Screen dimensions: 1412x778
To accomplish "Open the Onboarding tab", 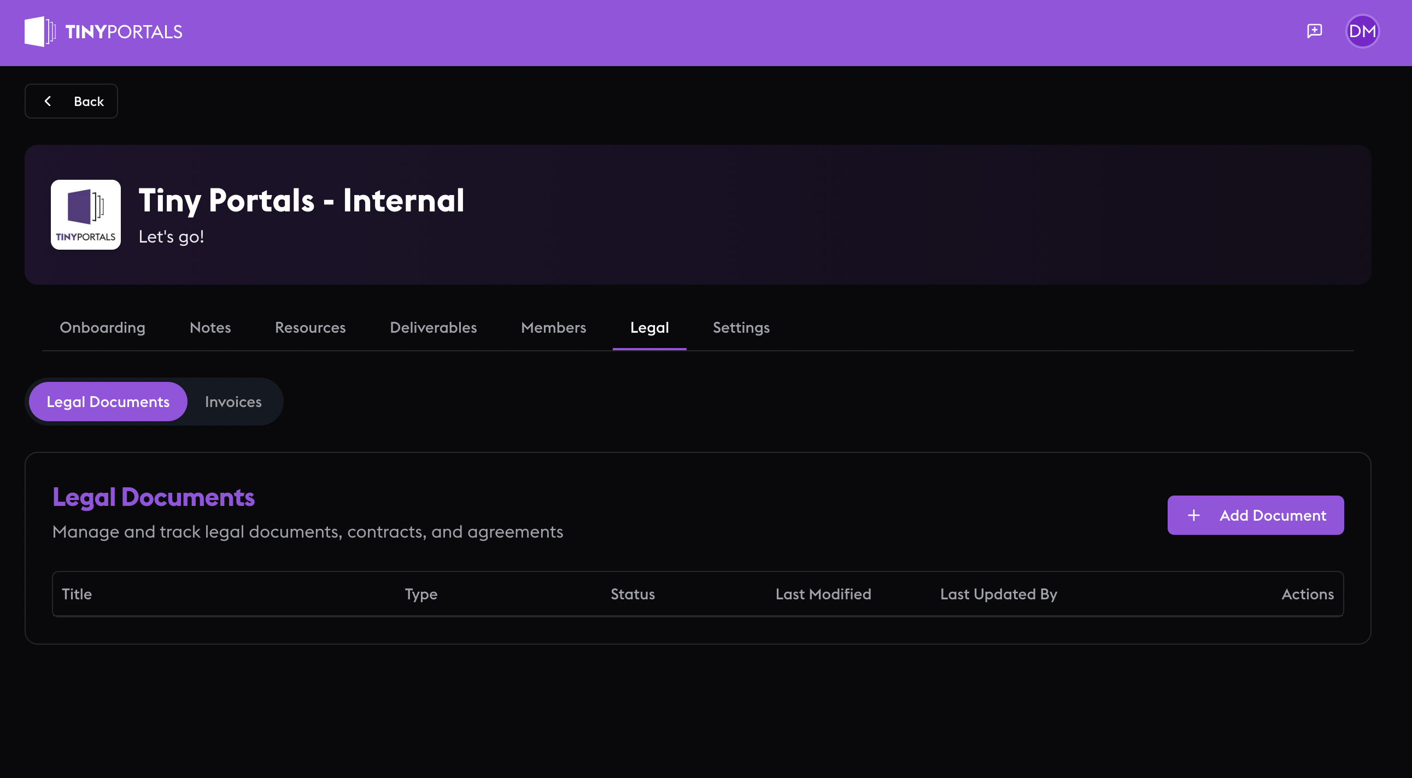I will click(102, 328).
